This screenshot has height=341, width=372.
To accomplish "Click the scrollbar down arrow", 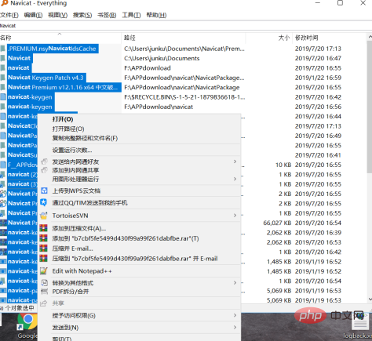I will pyautogui.click(x=370, y=299).
